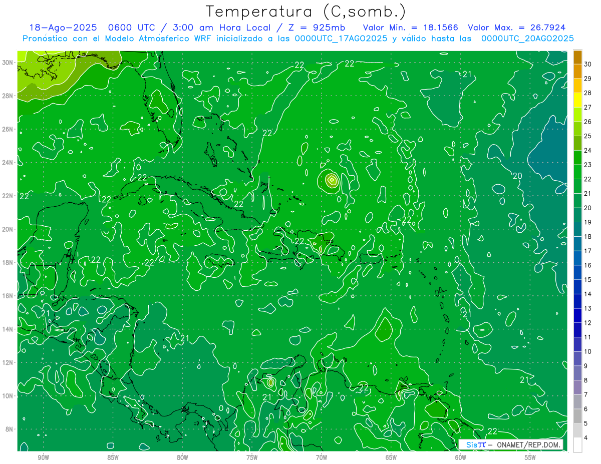This screenshot has height=464, width=601.
Task: Click the '55W' longitude axis label
Action: click(530, 457)
